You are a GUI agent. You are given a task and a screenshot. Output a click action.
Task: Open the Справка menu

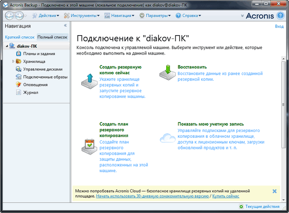point(192,16)
